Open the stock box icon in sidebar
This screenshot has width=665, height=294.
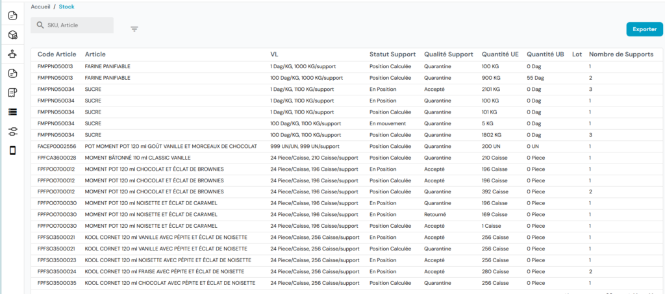(12, 35)
